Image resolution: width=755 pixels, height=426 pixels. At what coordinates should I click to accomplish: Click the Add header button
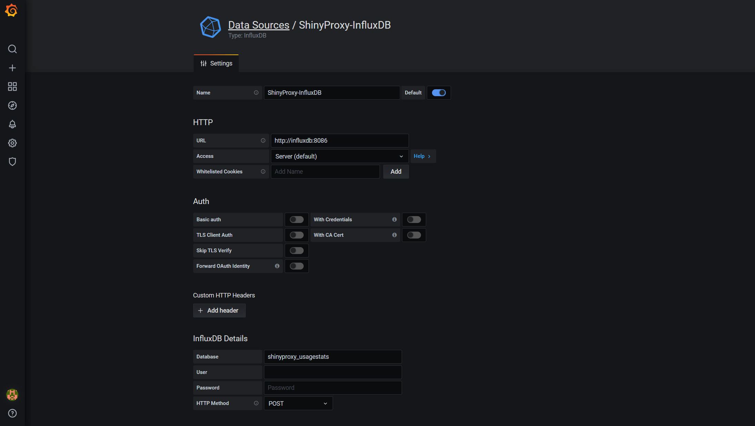(x=219, y=311)
